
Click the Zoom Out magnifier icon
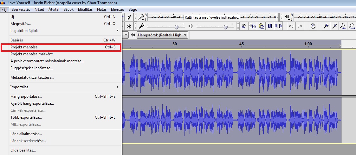335,26
